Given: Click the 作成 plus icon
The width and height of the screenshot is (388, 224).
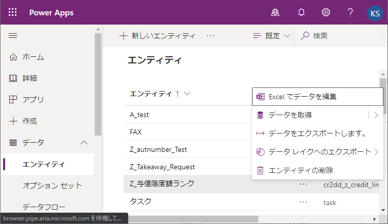Looking at the screenshot, I should 13,121.
